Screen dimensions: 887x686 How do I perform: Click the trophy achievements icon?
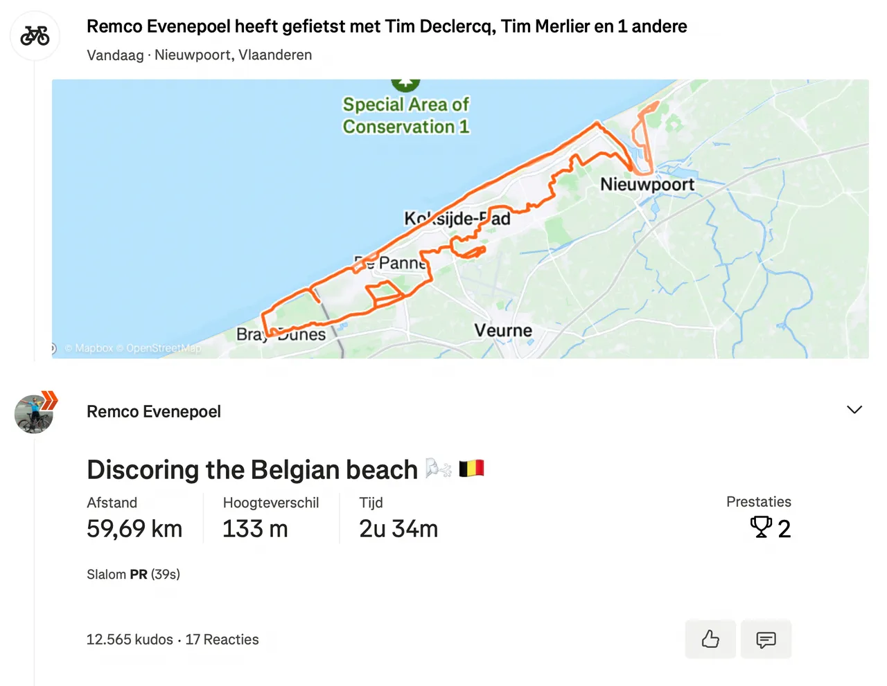pos(761,527)
